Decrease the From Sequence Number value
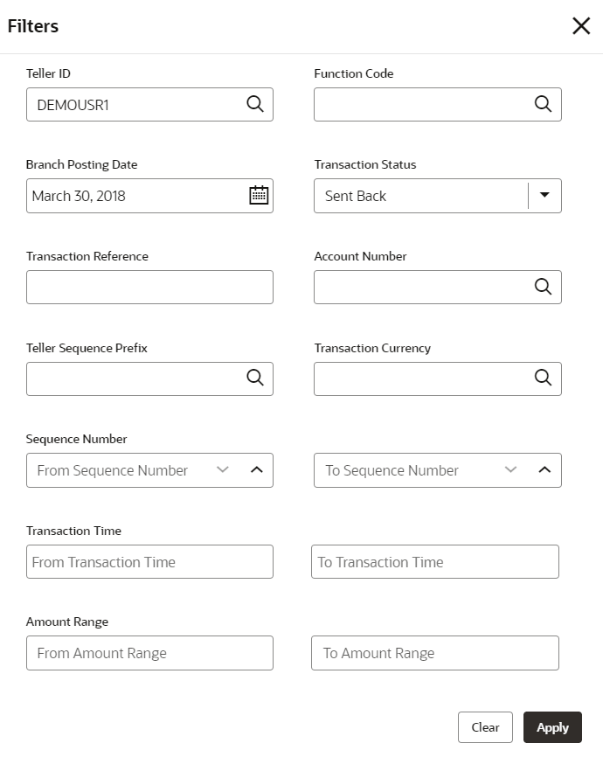 223,469
